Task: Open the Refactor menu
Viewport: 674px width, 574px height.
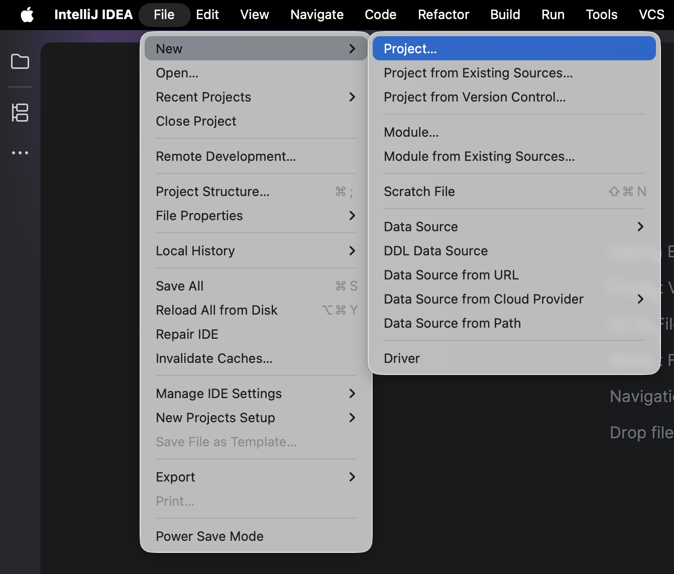Action: coord(443,15)
